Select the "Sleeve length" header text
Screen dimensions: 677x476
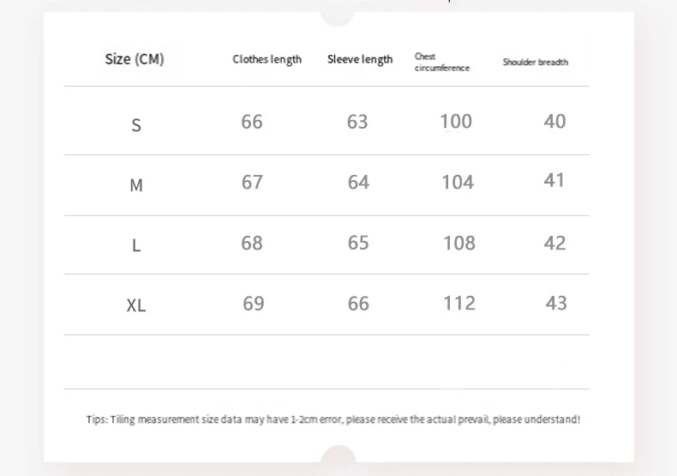click(360, 59)
